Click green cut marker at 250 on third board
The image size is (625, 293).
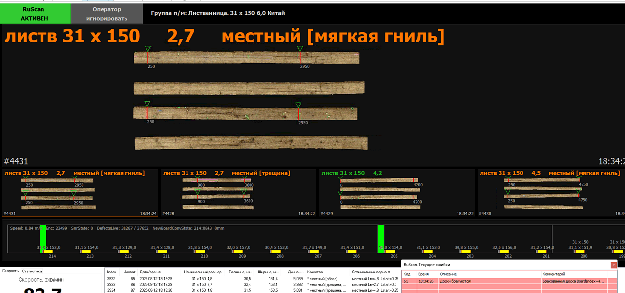click(147, 104)
